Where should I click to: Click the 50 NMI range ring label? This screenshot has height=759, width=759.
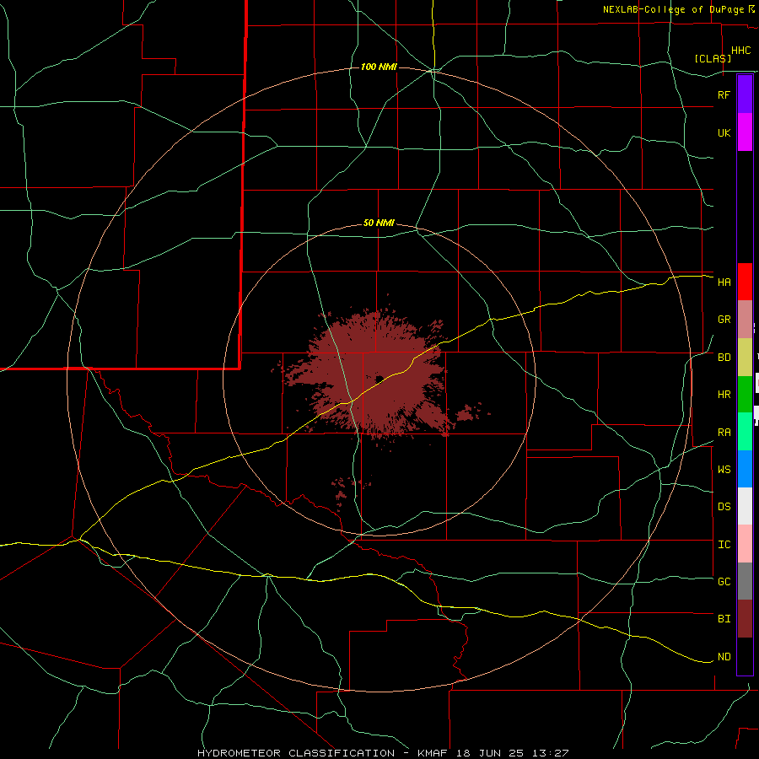pyautogui.click(x=379, y=223)
